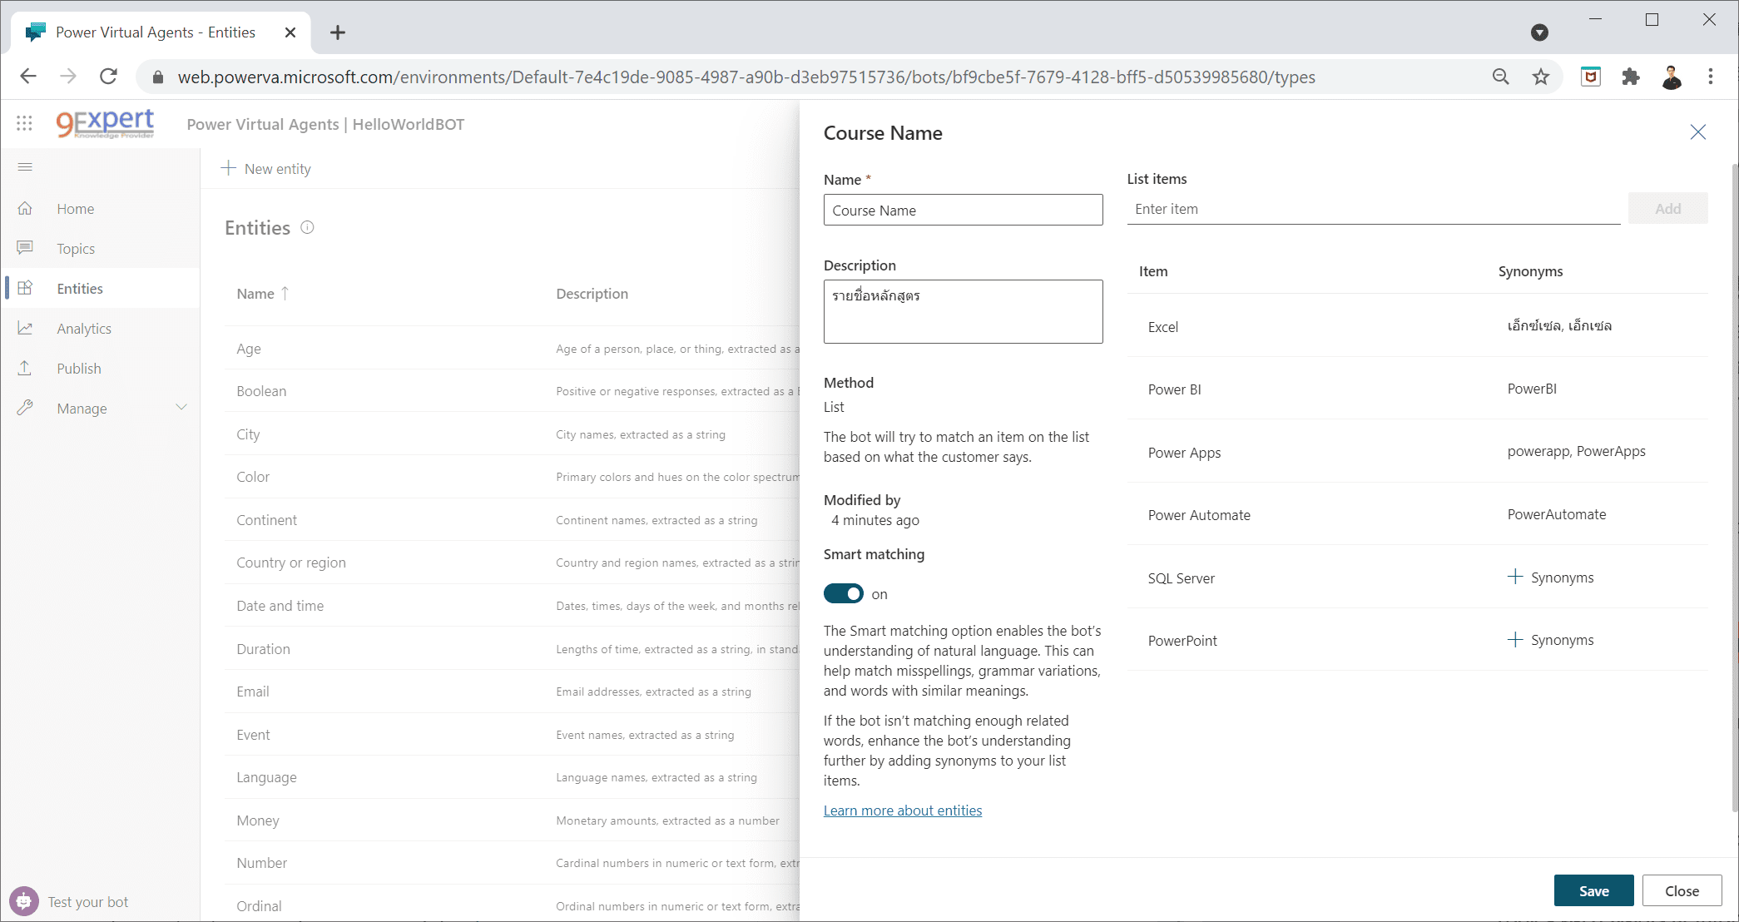Click the New entity button
The image size is (1739, 922).
tap(266, 169)
